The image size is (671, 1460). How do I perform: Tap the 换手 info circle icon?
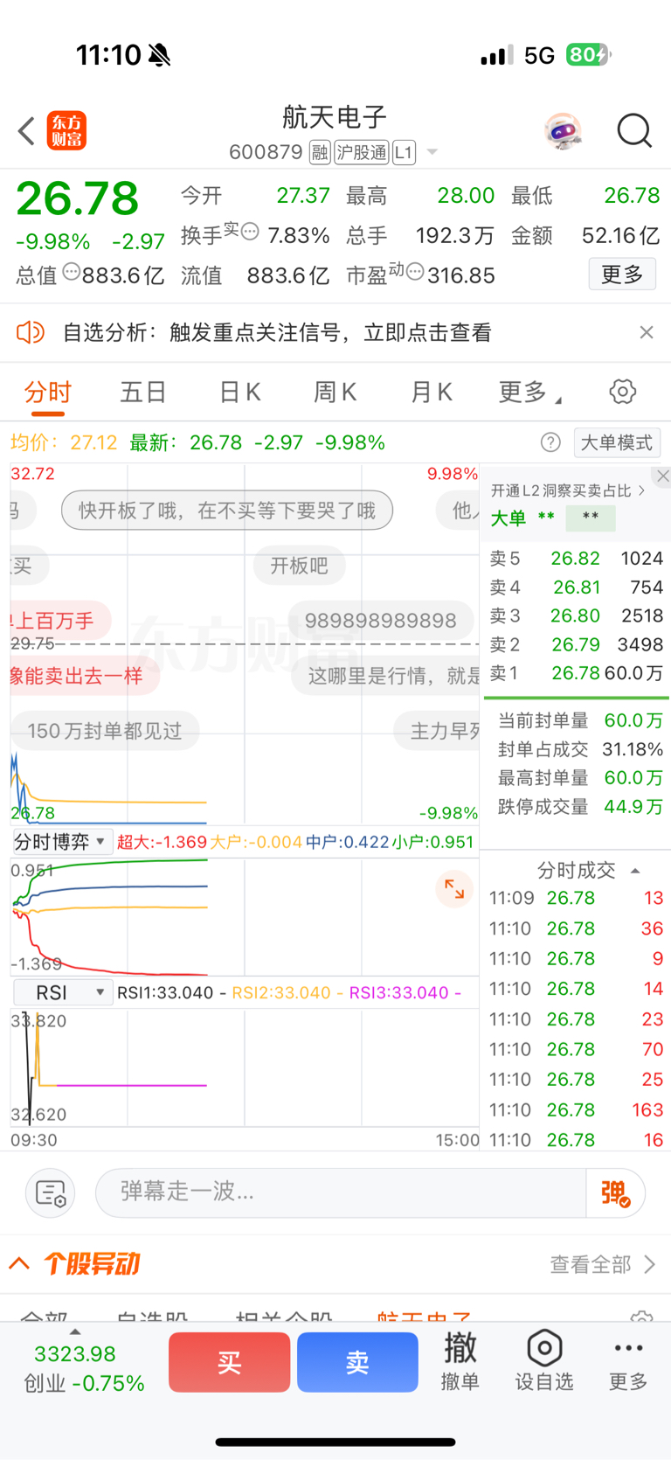click(x=250, y=232)
